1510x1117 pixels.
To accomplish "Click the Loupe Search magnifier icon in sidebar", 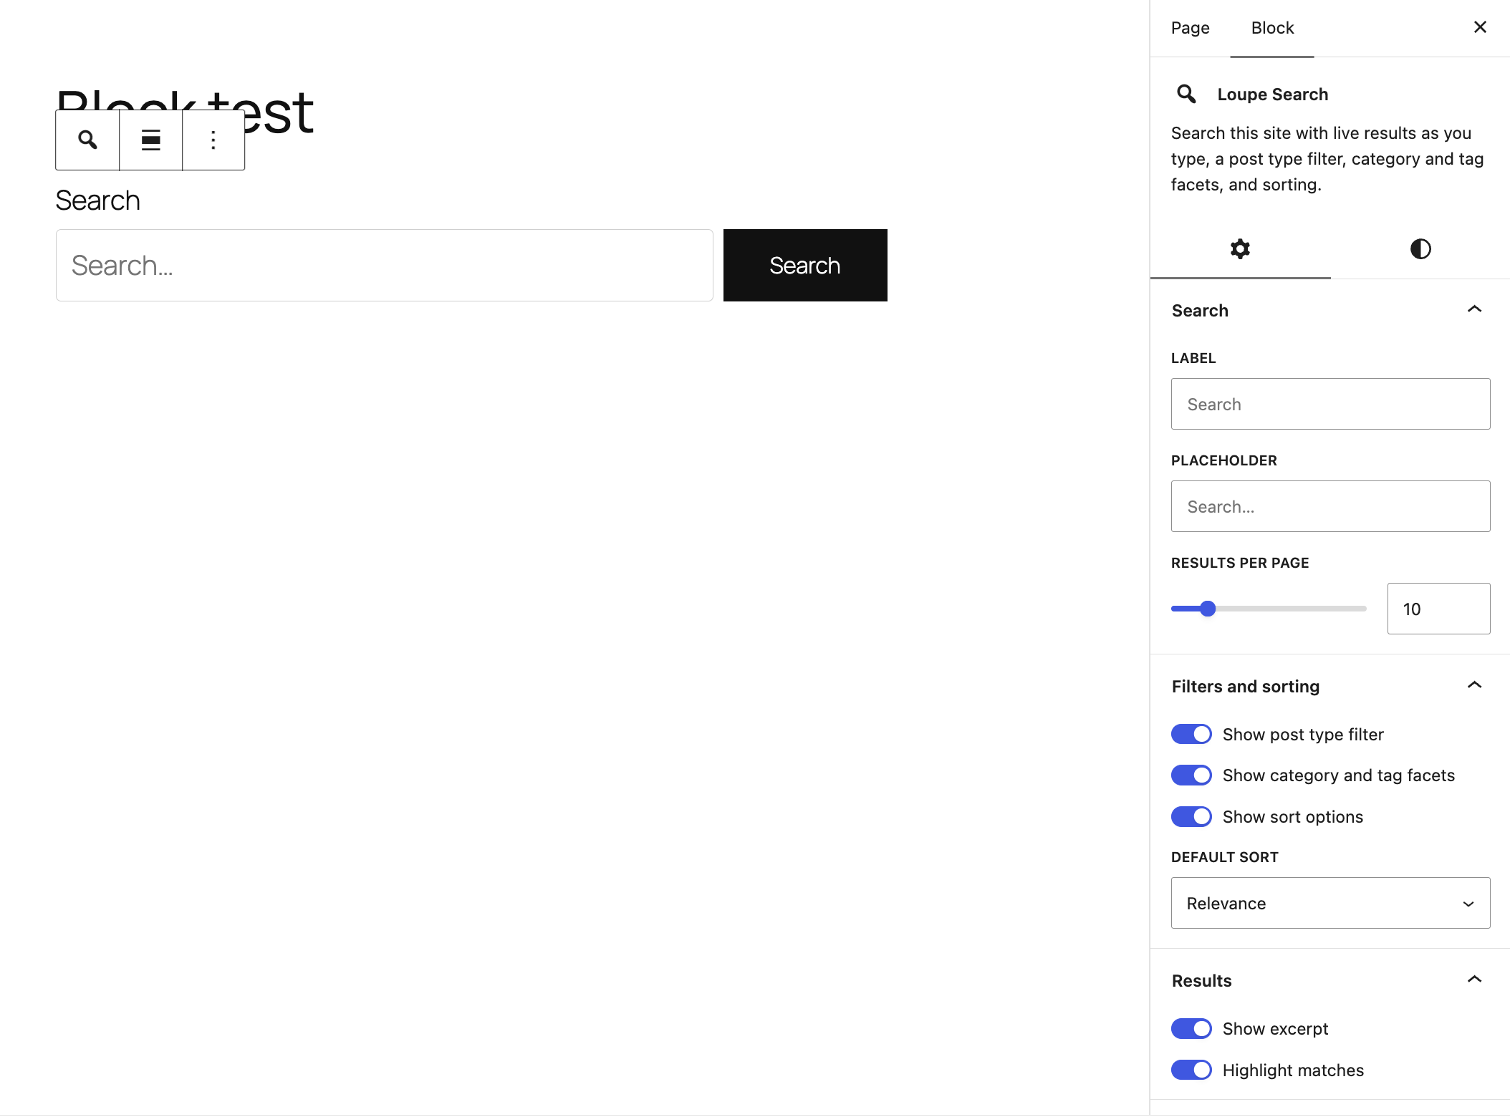I will tap(1187, 94).
